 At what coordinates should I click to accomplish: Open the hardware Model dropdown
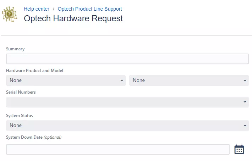[189, 80]
